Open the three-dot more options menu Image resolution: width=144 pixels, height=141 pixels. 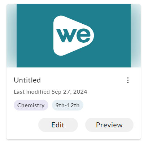click(x=128, y=80)
